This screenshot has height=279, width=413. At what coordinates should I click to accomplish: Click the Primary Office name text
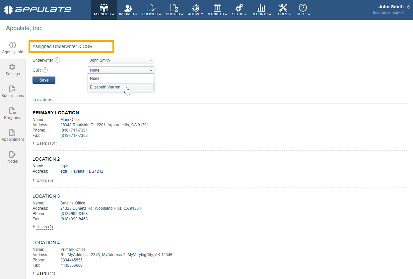tap(73, 250)
